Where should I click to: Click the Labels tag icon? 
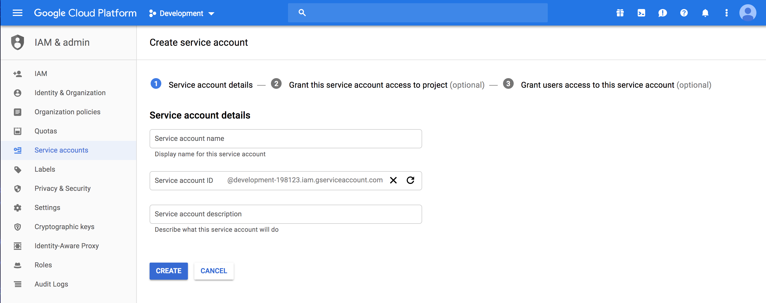point(18,170)
